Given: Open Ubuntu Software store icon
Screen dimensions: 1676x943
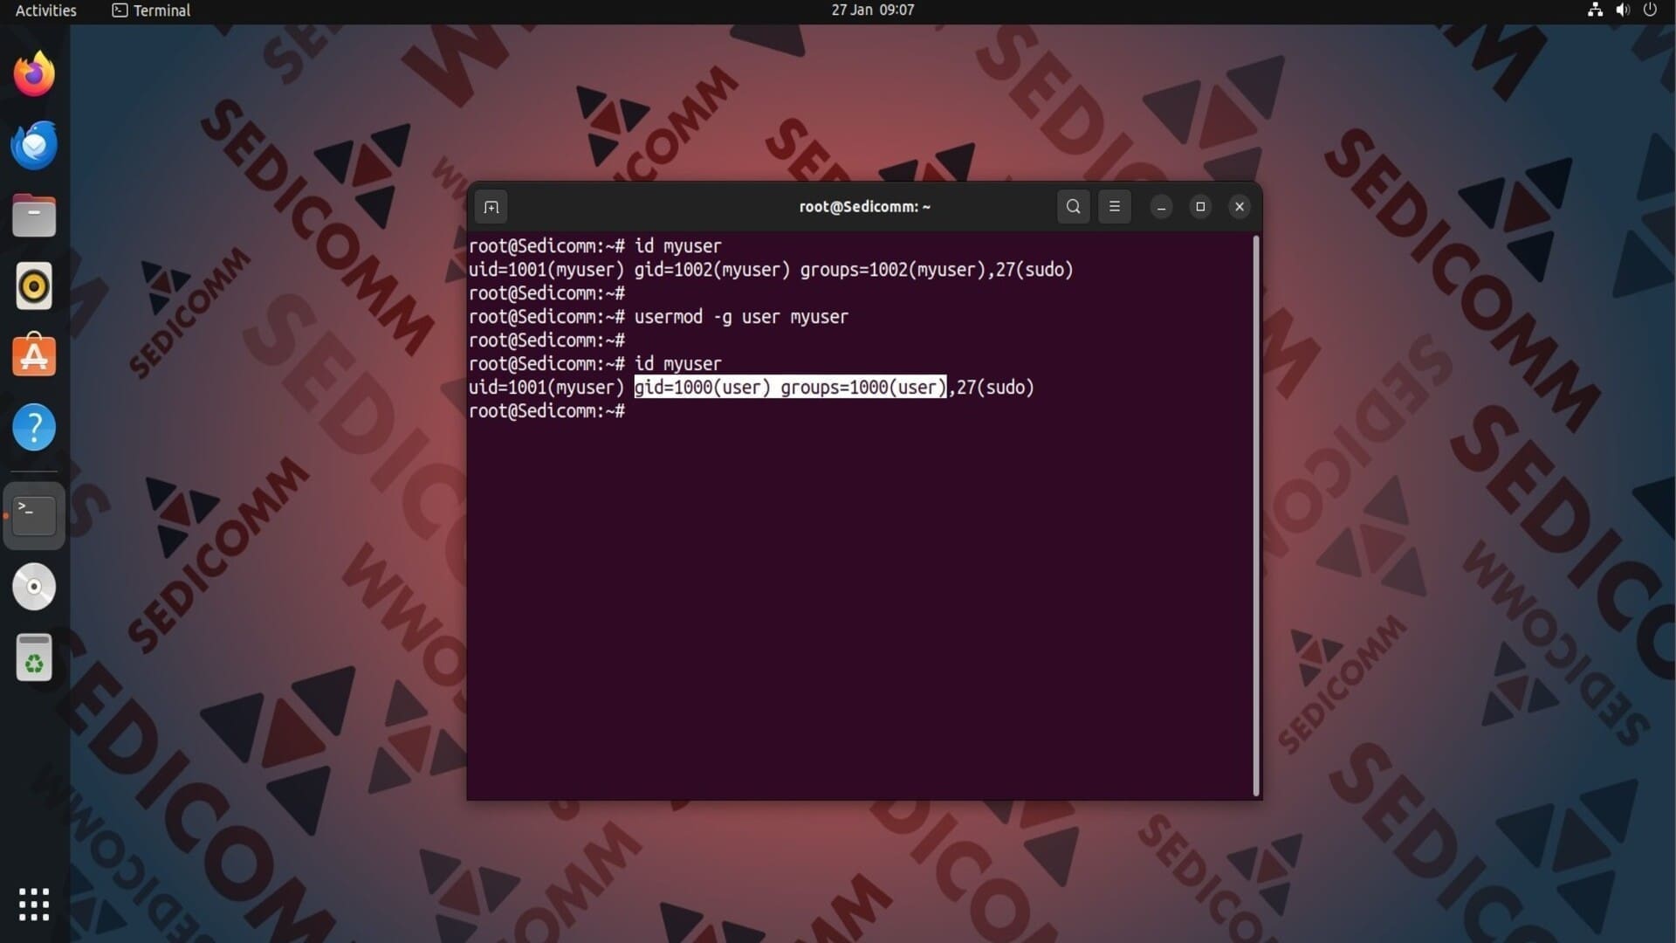Looking at the screenshot, I should tap(34, 356).
